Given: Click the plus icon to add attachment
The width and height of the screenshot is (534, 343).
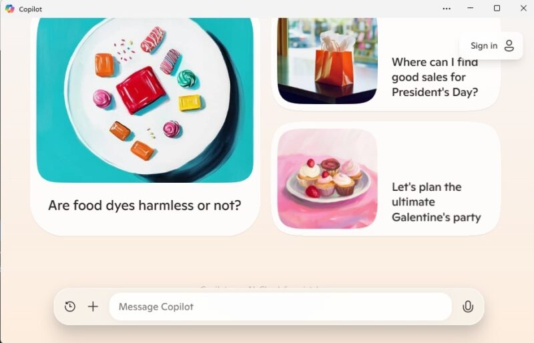Looking at the screenshot, I should 93,306.
